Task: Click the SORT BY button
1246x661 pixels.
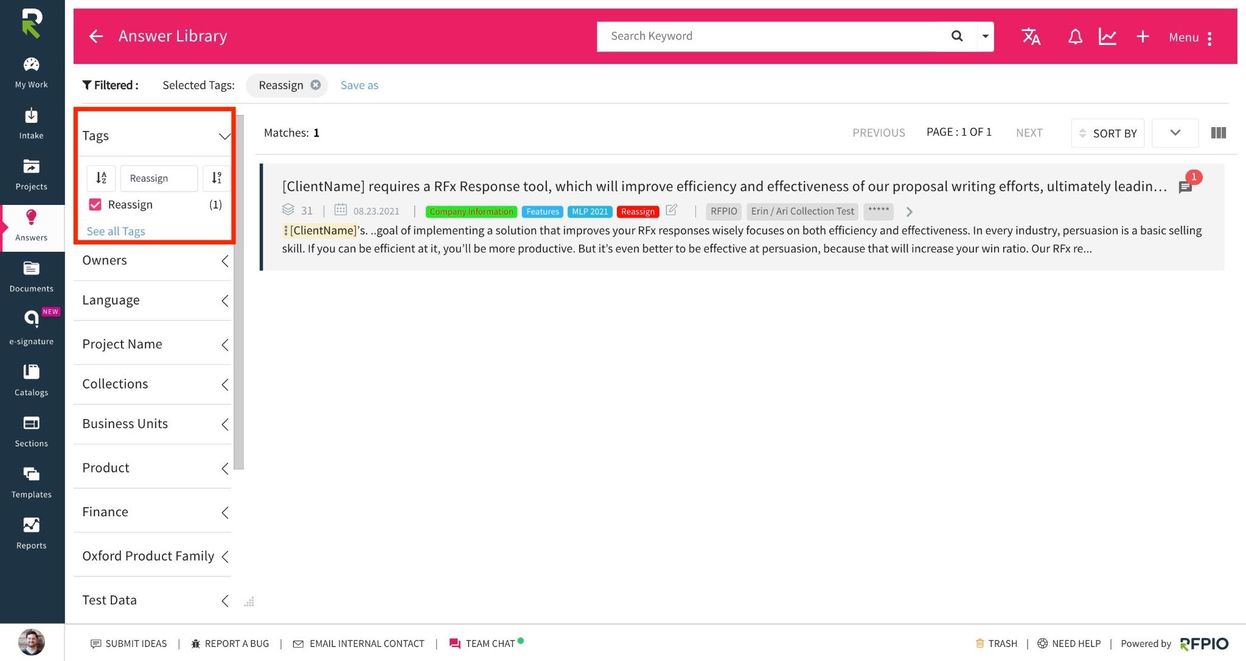Action: 1108,133
